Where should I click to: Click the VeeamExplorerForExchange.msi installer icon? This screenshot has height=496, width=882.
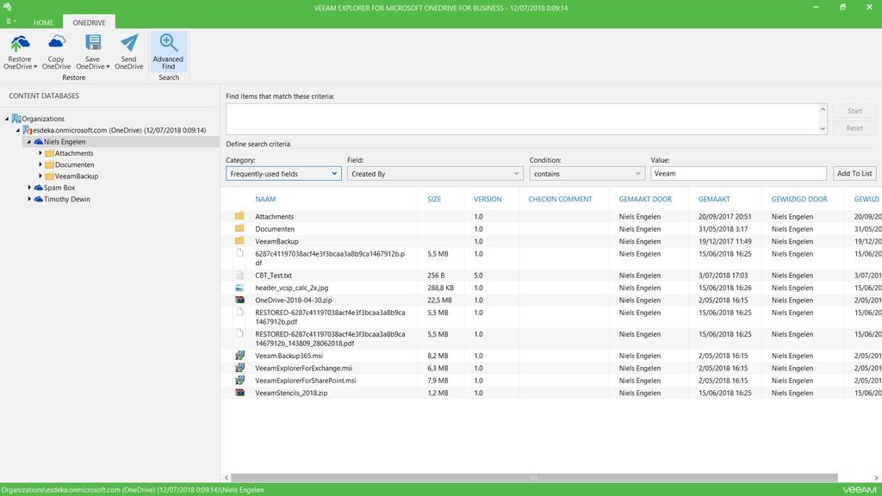239,368
